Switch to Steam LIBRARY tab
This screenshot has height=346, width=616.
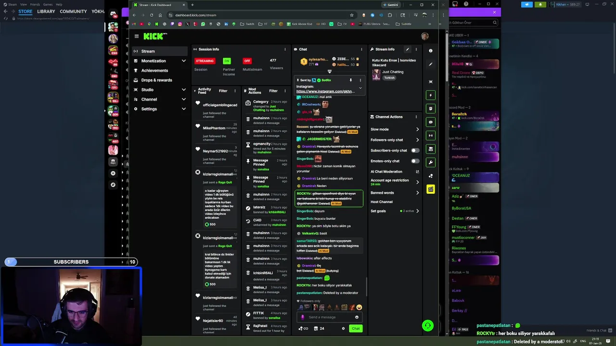click(x=46, y=12)
